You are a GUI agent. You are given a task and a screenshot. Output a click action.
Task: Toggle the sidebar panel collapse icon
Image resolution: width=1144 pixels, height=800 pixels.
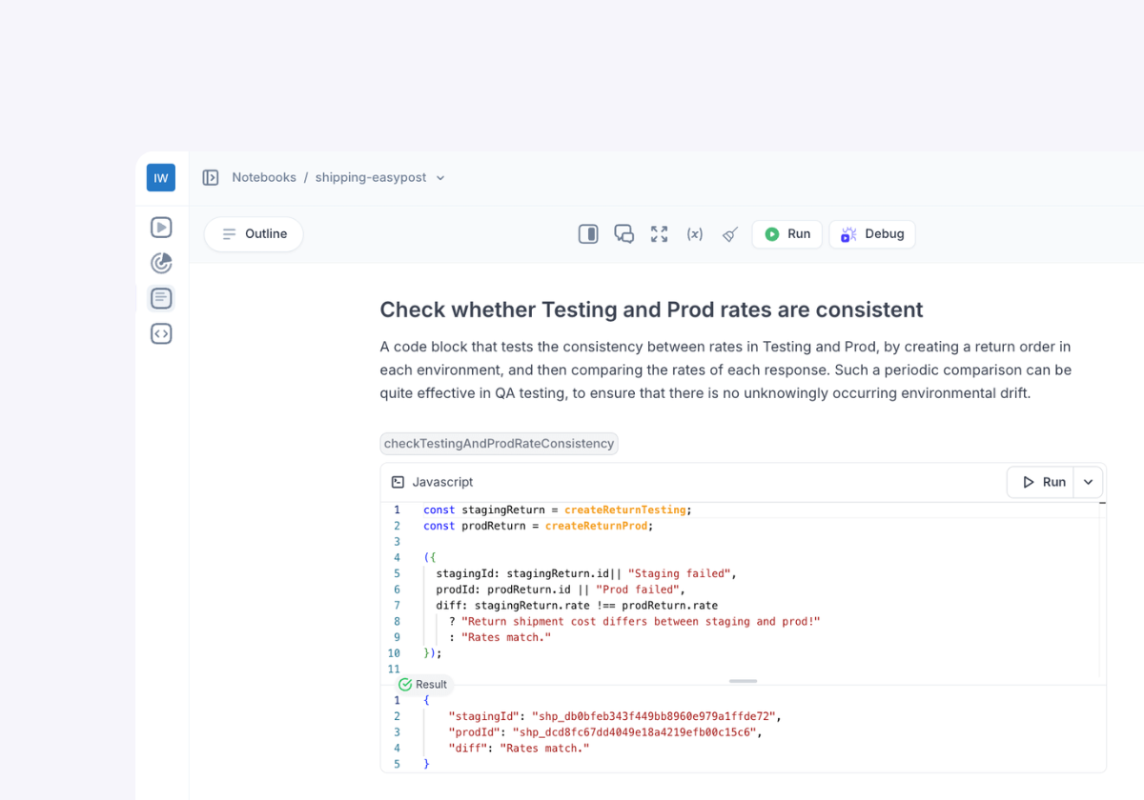211,178
